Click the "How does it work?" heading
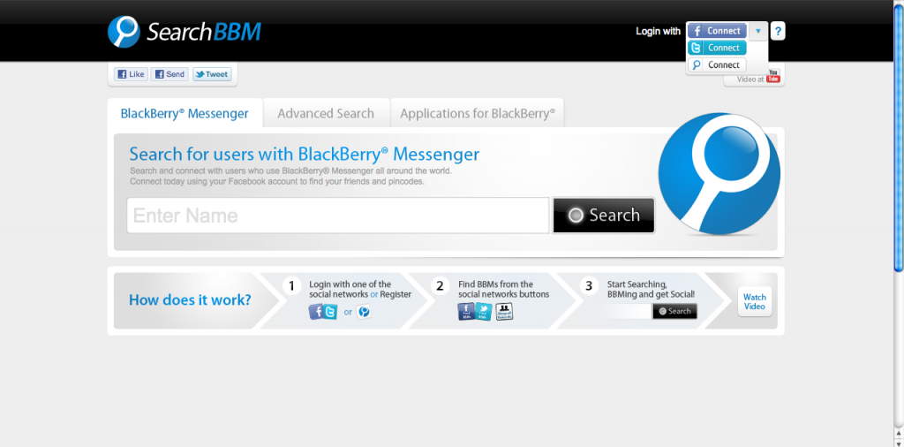 pos(190,300)
